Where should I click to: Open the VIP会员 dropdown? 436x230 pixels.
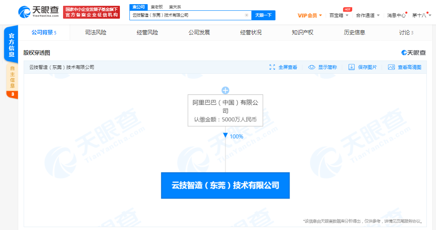click(309, 15)
